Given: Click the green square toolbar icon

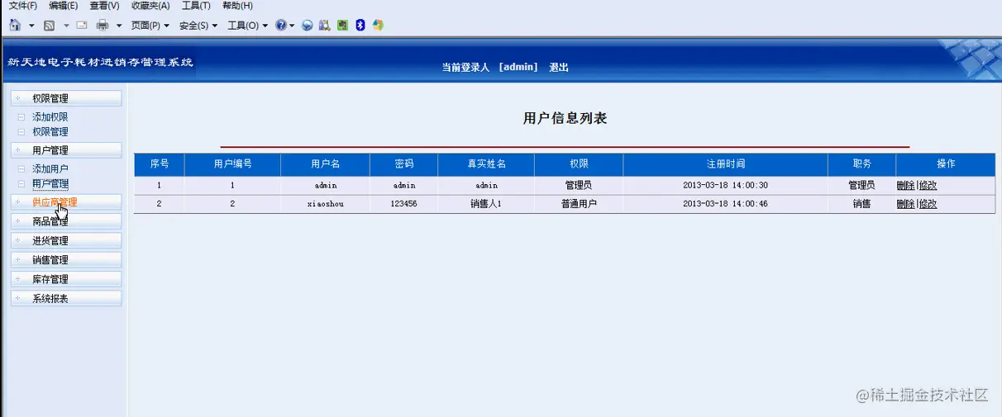Looking at the screenshot, I should click(x=342, y=26).
